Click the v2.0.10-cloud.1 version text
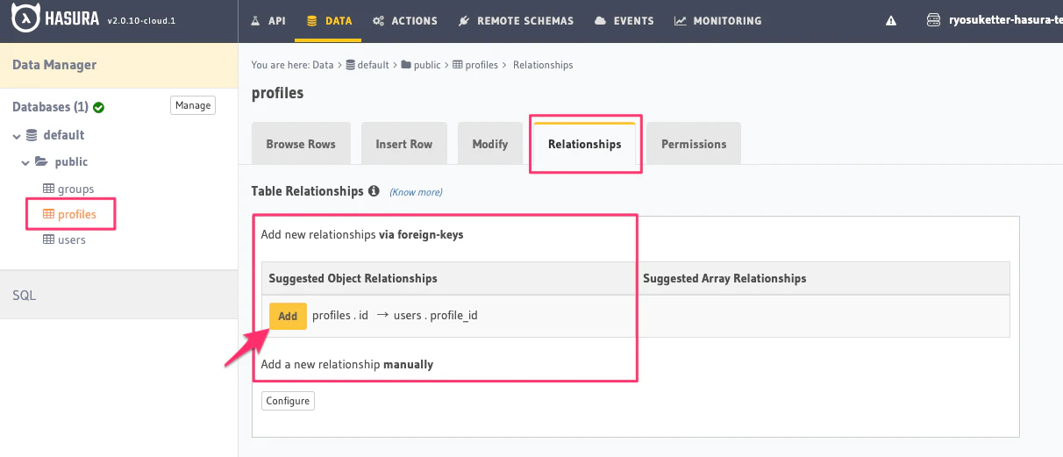The width and height of the screenshot is (1063, 457). (141, 20)
